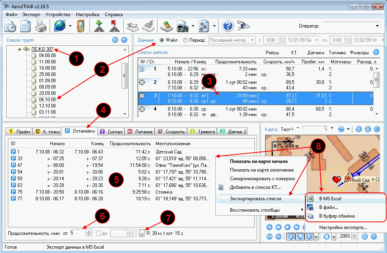387x253 pixels.
Task: Click the '...' button next to R: 30 м
Action: 142,234
